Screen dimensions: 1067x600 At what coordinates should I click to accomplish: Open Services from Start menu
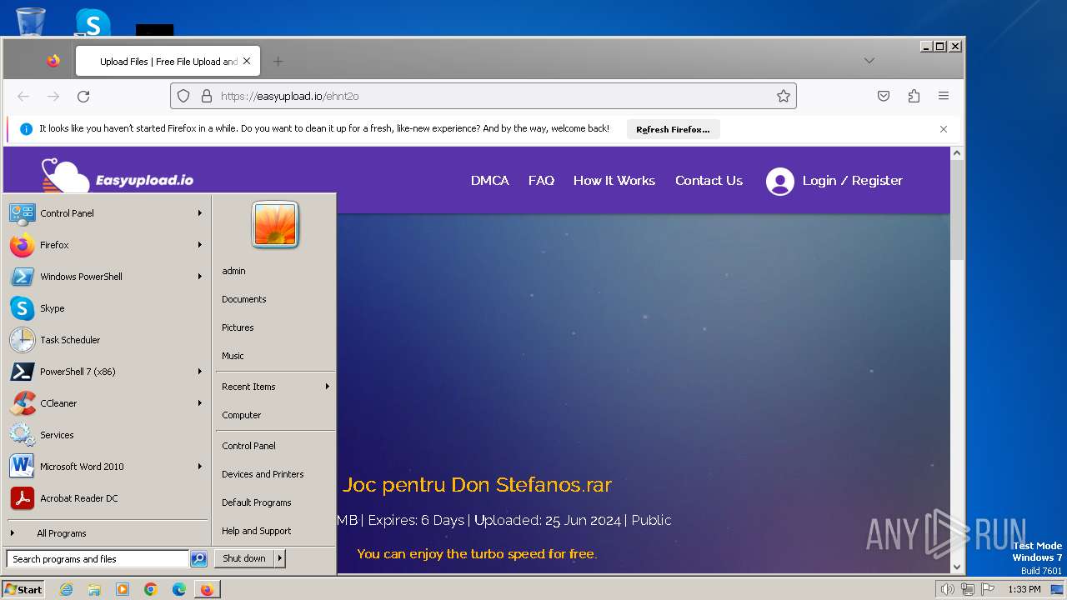click(107, 435)
